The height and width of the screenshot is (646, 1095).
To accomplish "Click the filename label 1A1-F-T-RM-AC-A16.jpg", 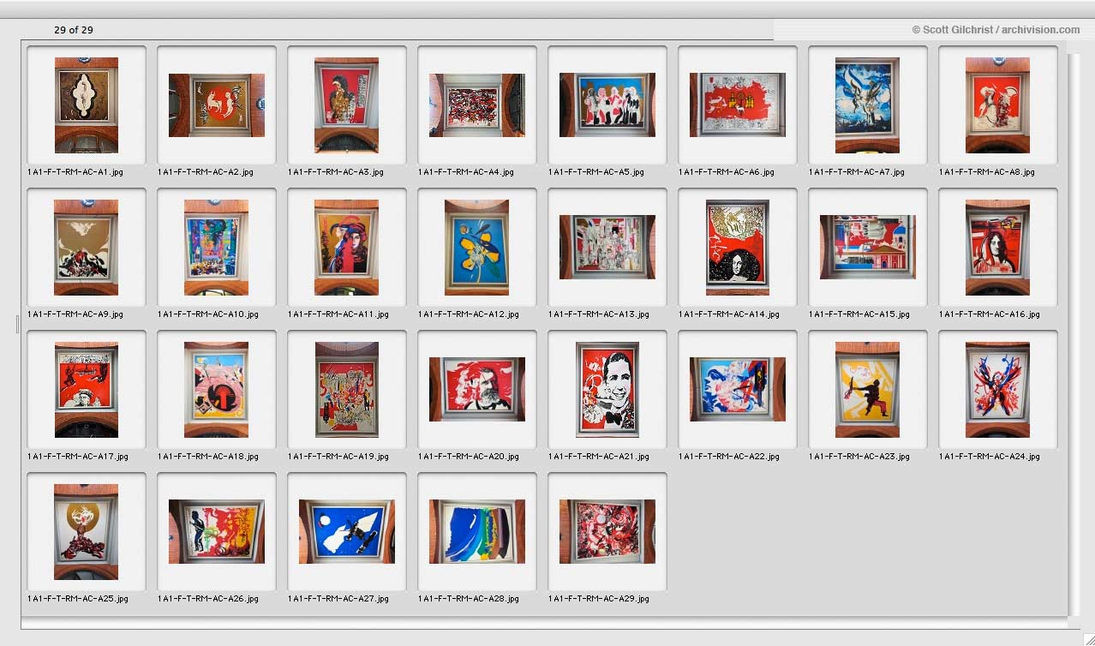I will click(990, 314).
